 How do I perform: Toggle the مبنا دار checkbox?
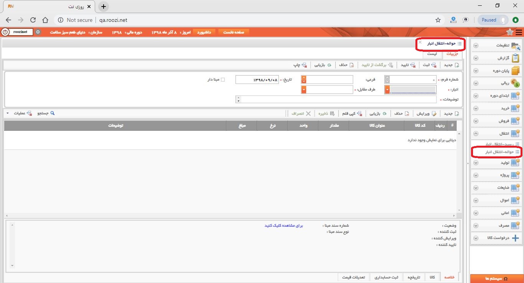click(222, 80)
